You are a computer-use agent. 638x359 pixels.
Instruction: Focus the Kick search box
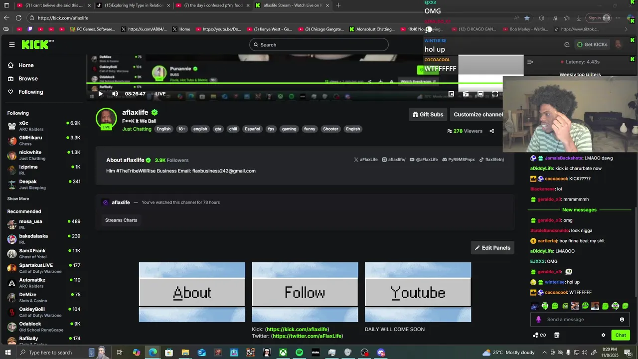pos(319,45)
